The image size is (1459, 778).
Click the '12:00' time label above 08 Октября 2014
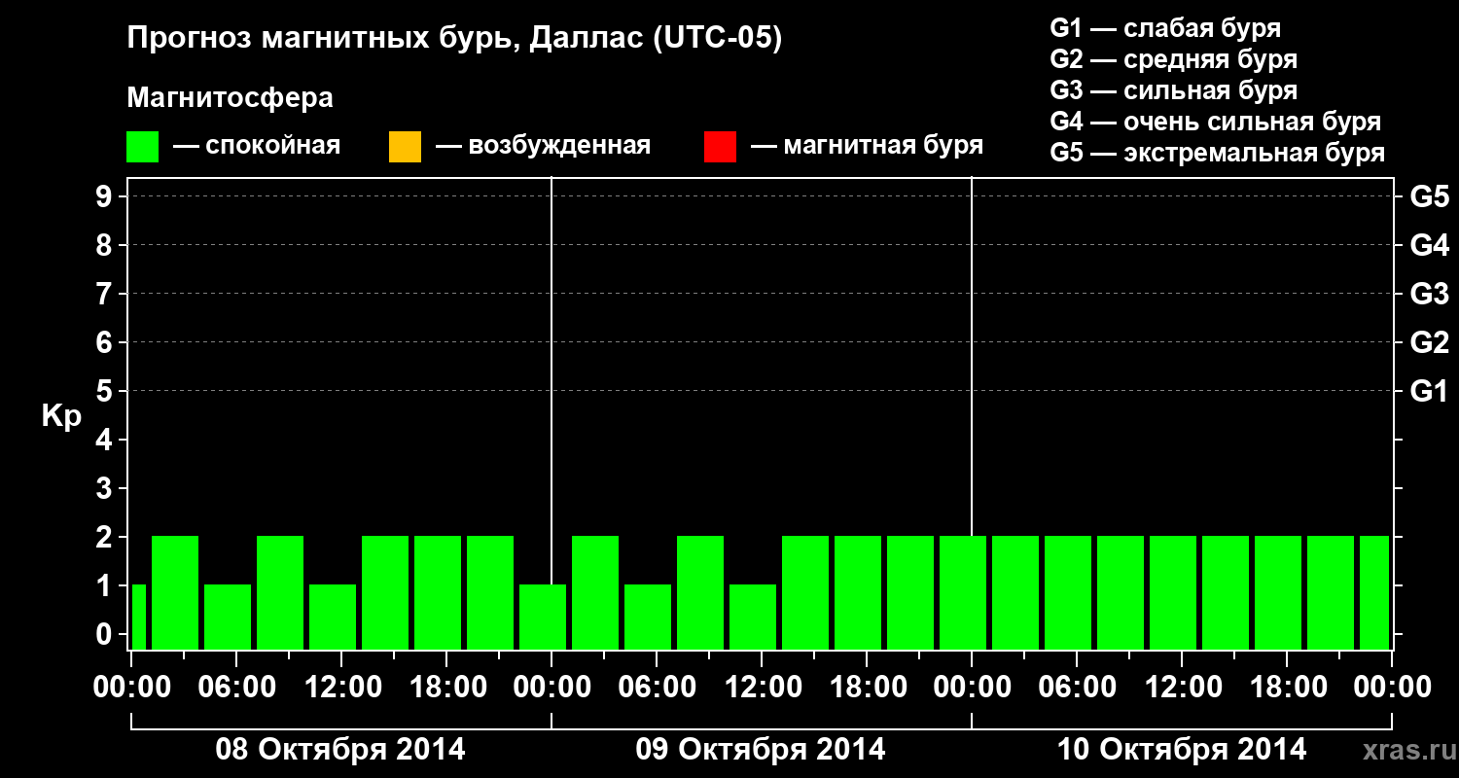(x=341, y=688)
